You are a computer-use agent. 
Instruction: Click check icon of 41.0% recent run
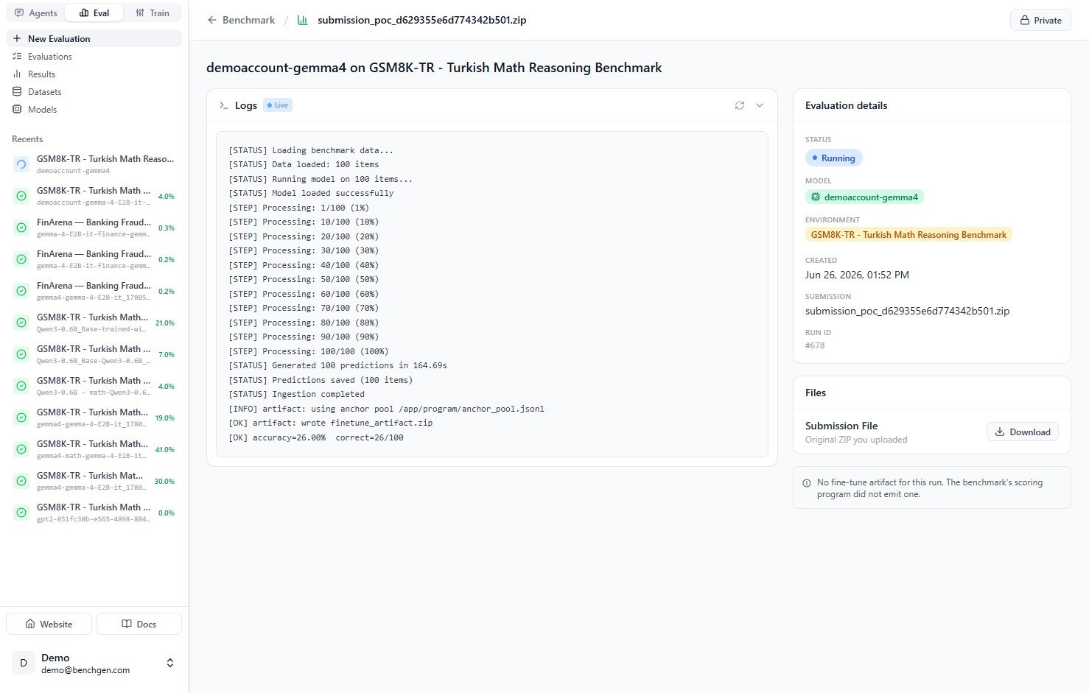pos(21,449)
